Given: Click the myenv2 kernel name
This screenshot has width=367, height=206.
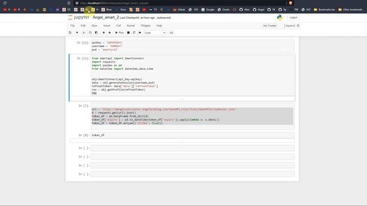Looking at the screenshot, I should pos(290,26).
